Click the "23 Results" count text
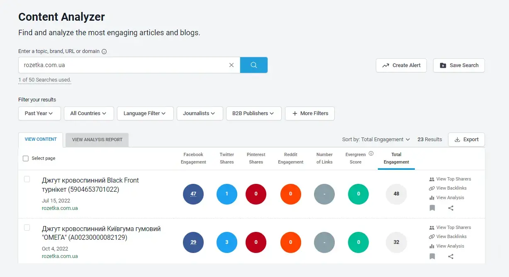 point(430,140)
